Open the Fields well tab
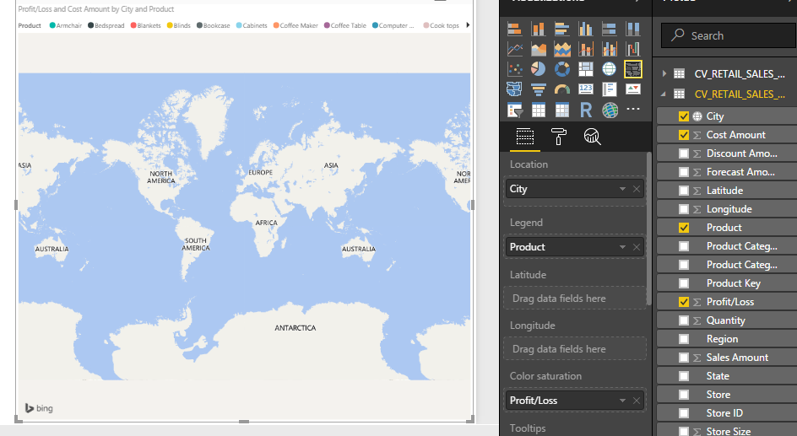 (x=525, y=137)
